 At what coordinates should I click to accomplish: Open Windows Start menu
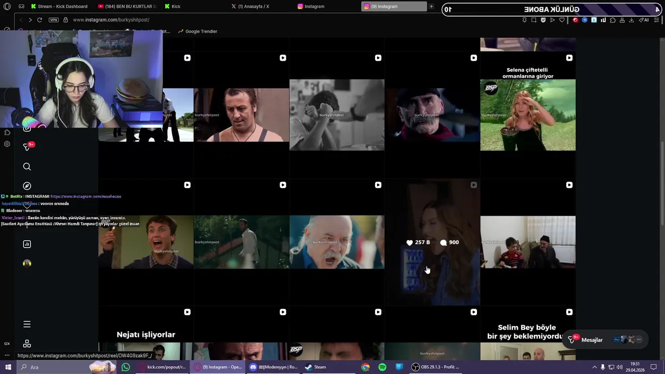pyautogui.click(x=8, y=367)
